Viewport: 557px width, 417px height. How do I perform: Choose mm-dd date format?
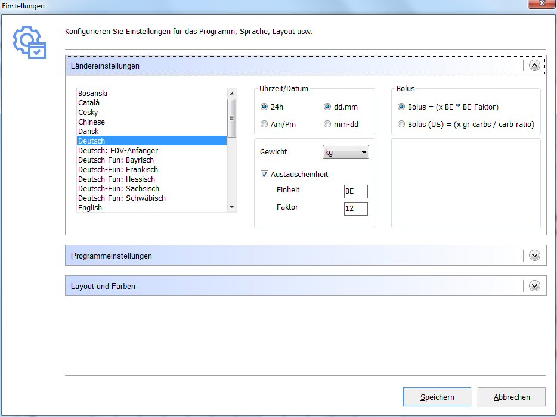[x=327, y=125]
